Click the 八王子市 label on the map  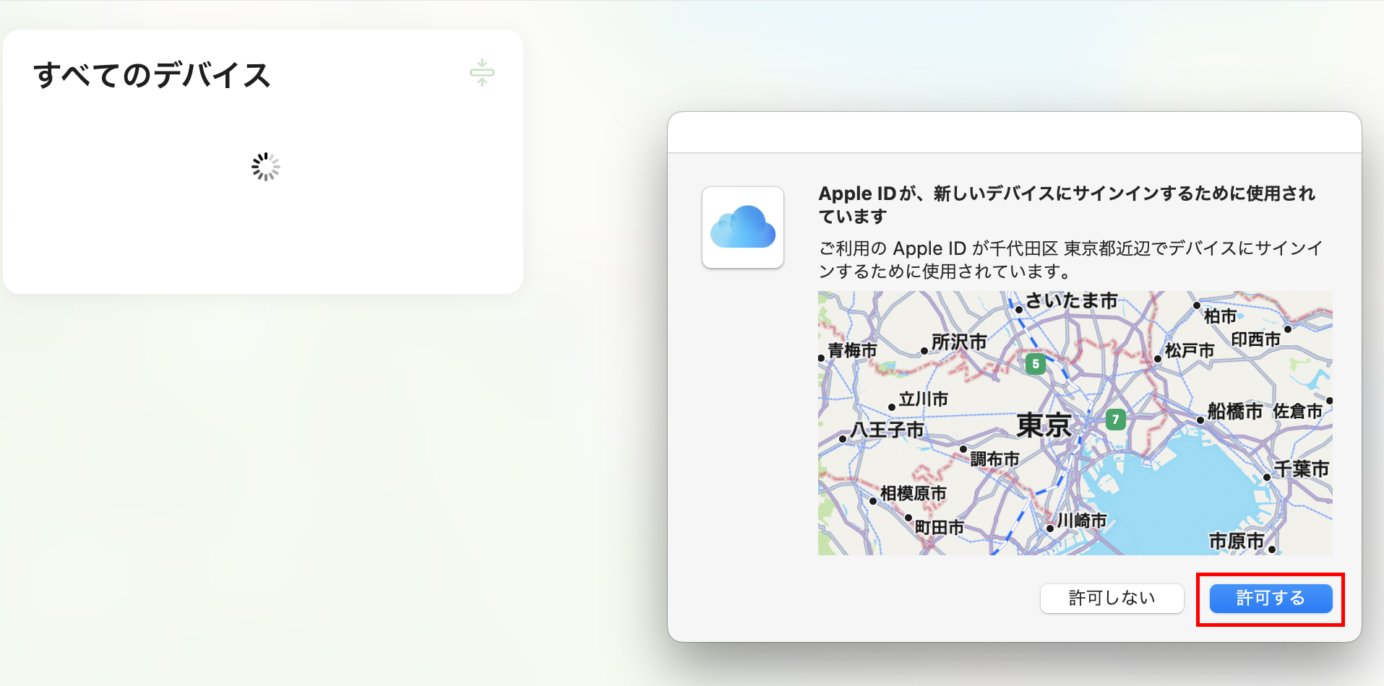tap(887, 430)
